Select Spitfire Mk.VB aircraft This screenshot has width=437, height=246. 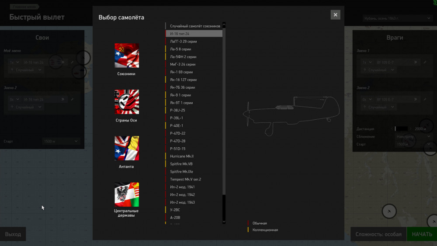point(194,164)
